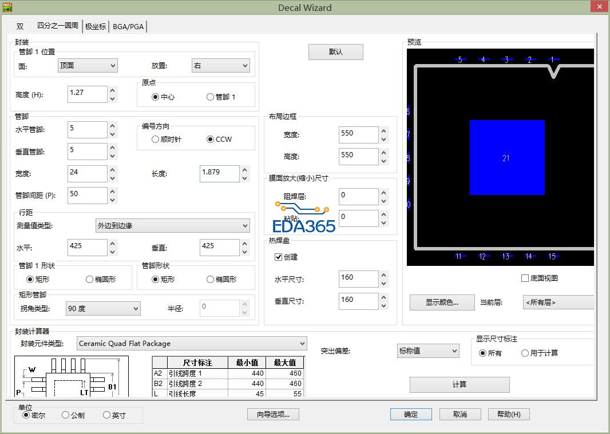Click the 显示颜色... button
The height and width of the screenshot is (434, 610).
tap(442, 302)
